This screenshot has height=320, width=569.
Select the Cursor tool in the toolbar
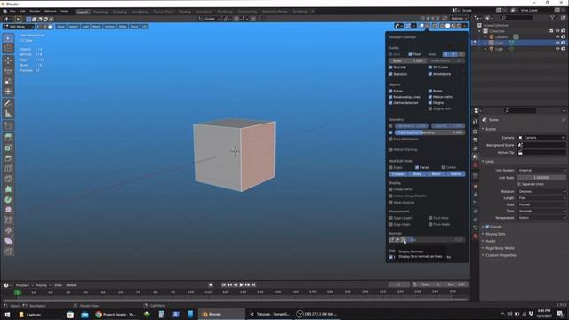tap(8, 48)
